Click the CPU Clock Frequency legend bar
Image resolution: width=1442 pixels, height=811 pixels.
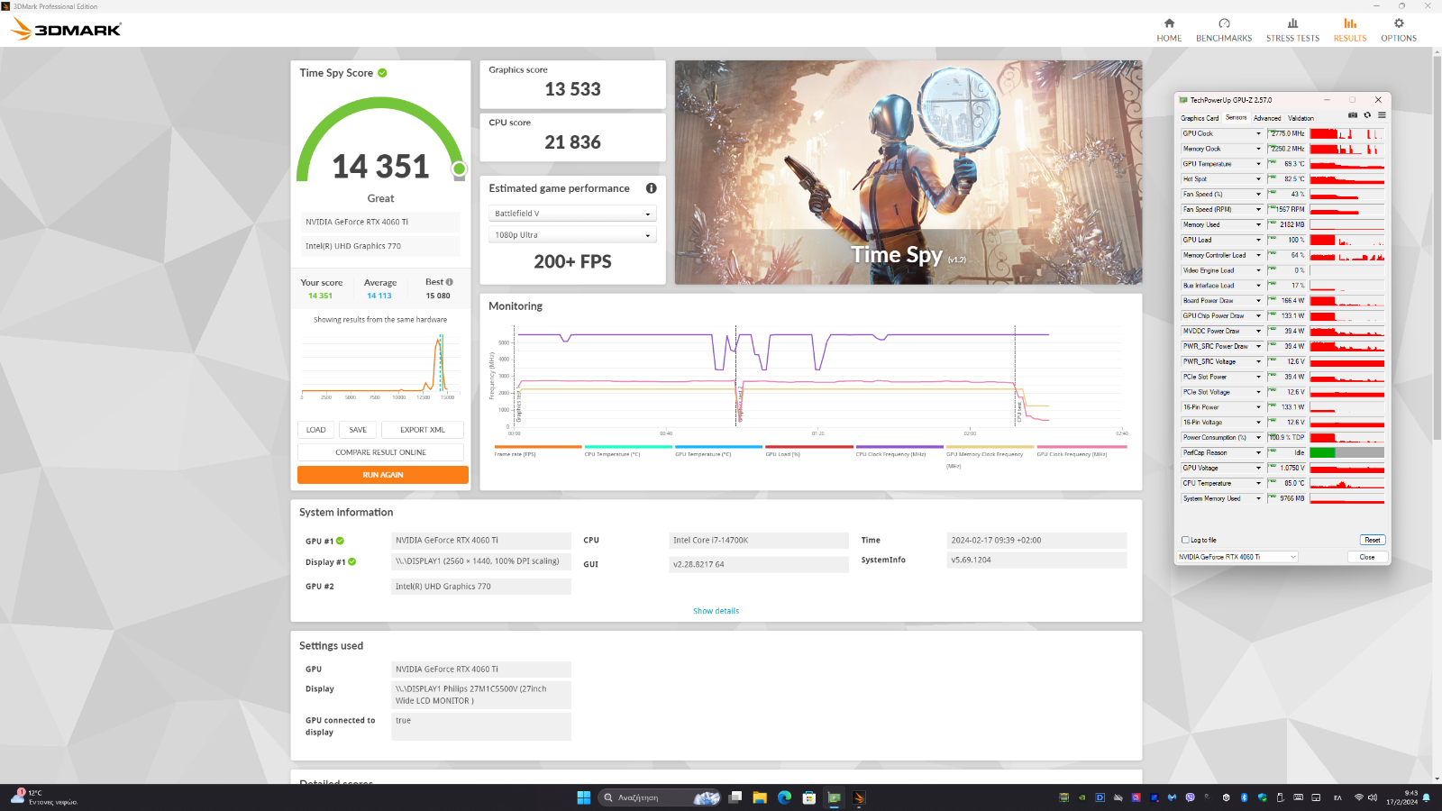point(899,447)
